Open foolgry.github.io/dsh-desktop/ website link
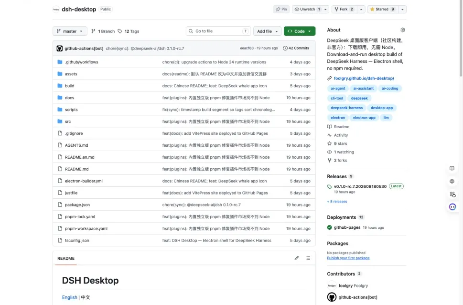Image resolution: width=463 pixels, height=305 pixels. tap(364, 78)
